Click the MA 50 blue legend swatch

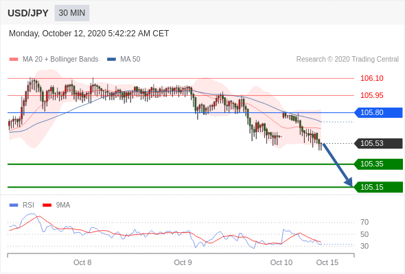click(x=111, y=60)
